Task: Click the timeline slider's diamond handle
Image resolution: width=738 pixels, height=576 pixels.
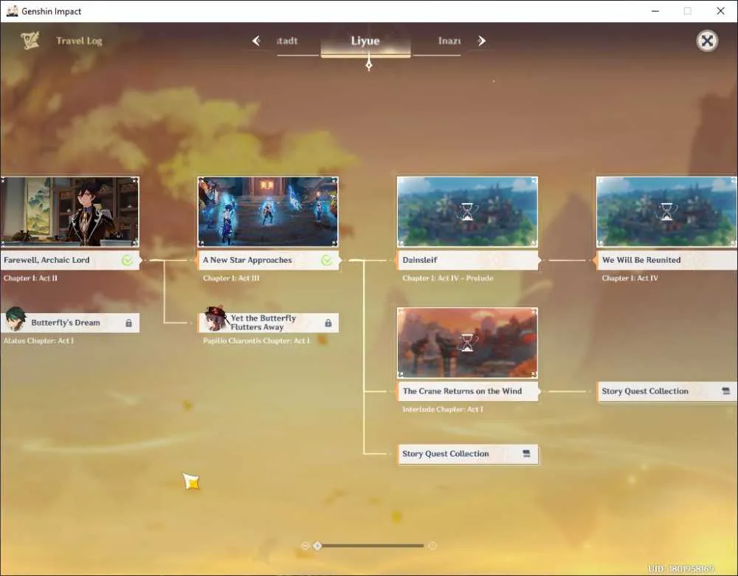Action: click(x=317, y=546)
